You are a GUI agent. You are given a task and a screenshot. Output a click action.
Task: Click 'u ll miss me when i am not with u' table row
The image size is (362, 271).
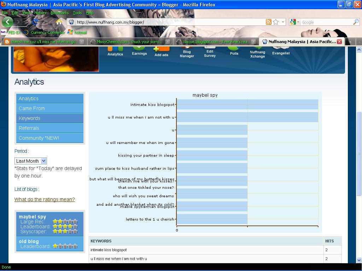(x=215, y=259)
